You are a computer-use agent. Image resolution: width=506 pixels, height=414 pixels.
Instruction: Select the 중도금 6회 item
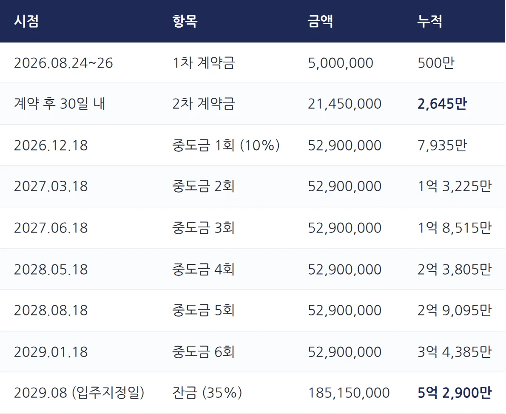pyautogui.click(x=203, y=352)
